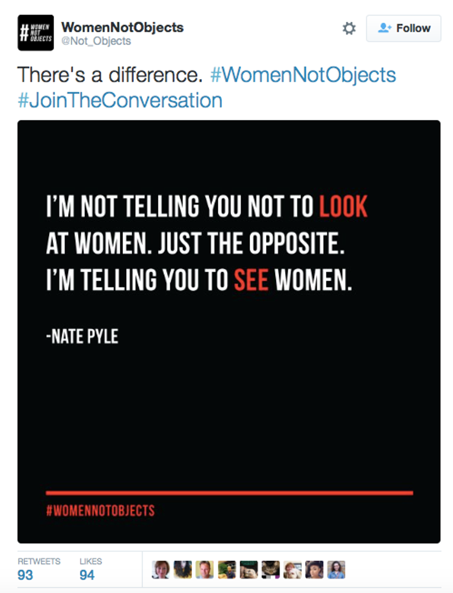Click the first liker avatar in the row

160,570
